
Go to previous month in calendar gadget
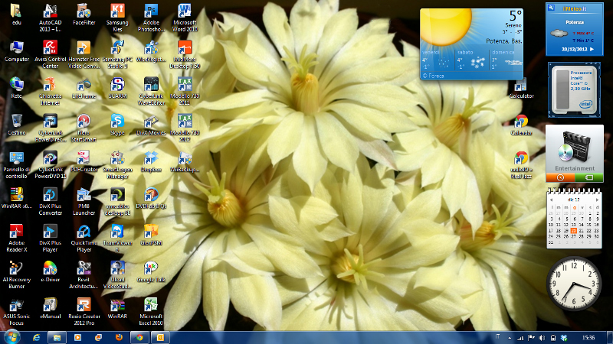point(551,200)
